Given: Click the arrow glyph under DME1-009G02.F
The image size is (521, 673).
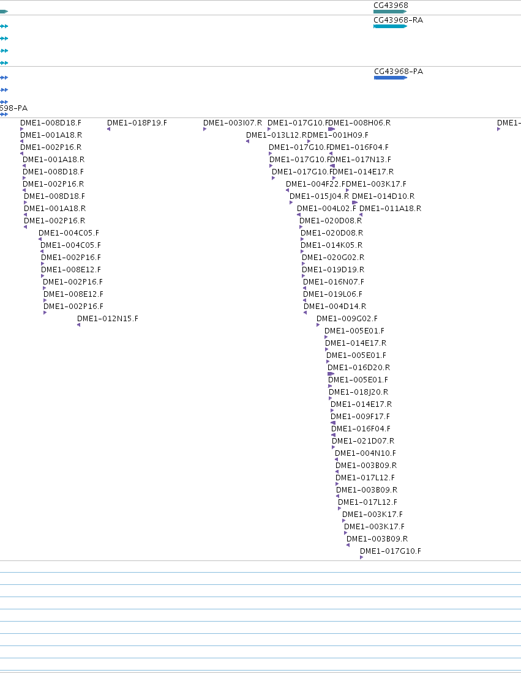Looking at the screenshot, I should 318,325.
